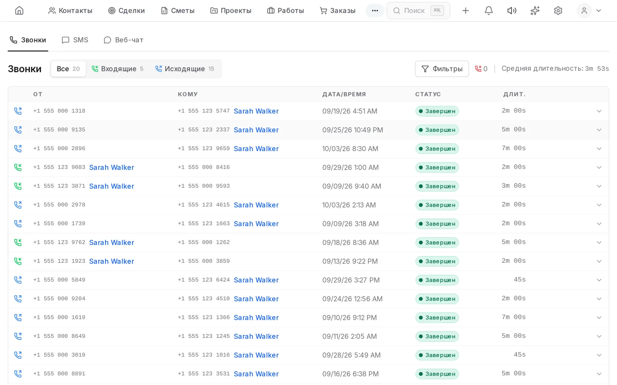
Task: Click incoming call icon for +1 555 123 9762
Action: [18, 243]
